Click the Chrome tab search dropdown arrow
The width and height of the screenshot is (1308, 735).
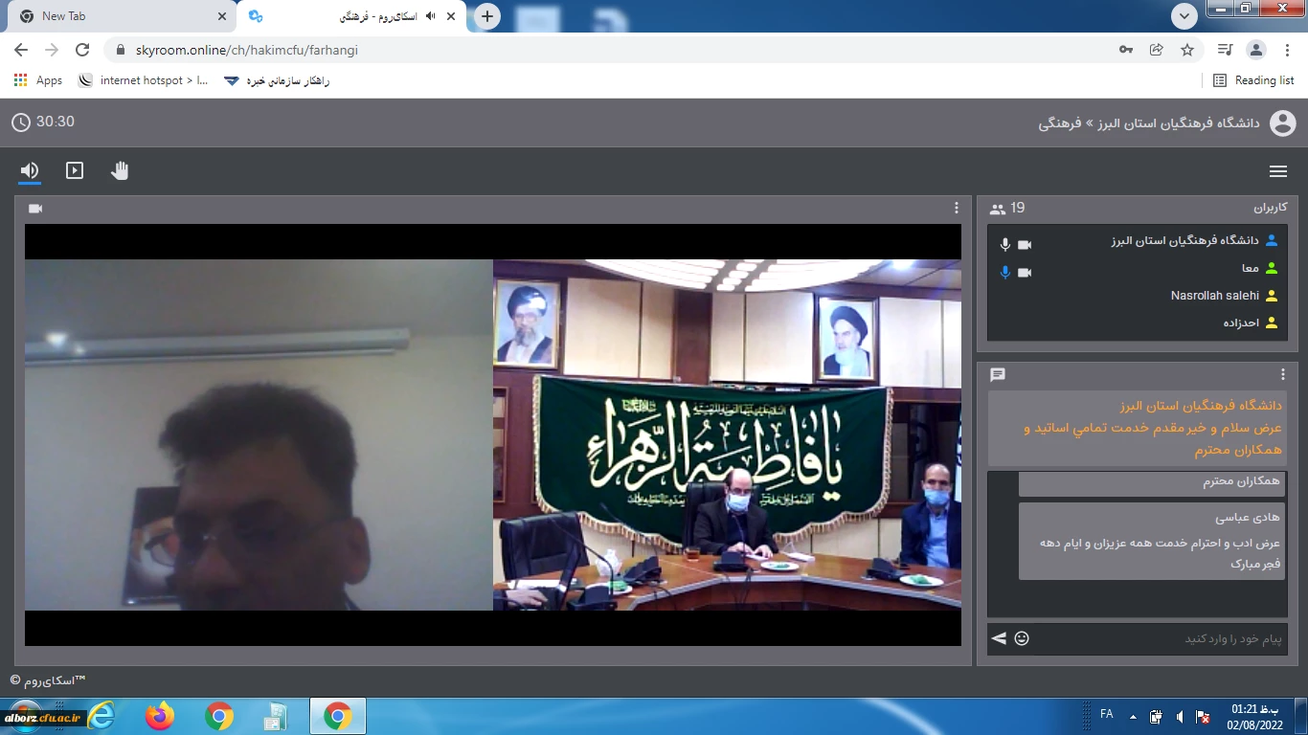pos(1184,16)
